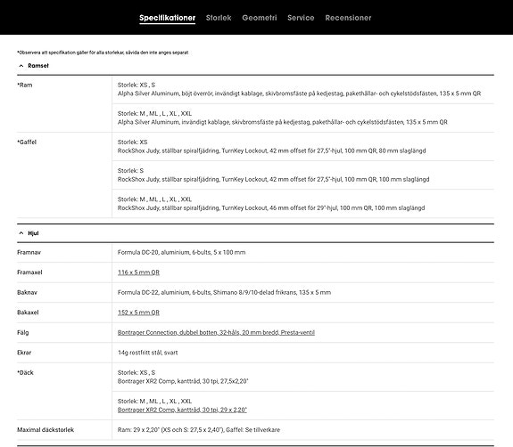The width and height of the screenshot is (513, 447).
Task: Collapse the Ramset section chevron
Action: 21,66
